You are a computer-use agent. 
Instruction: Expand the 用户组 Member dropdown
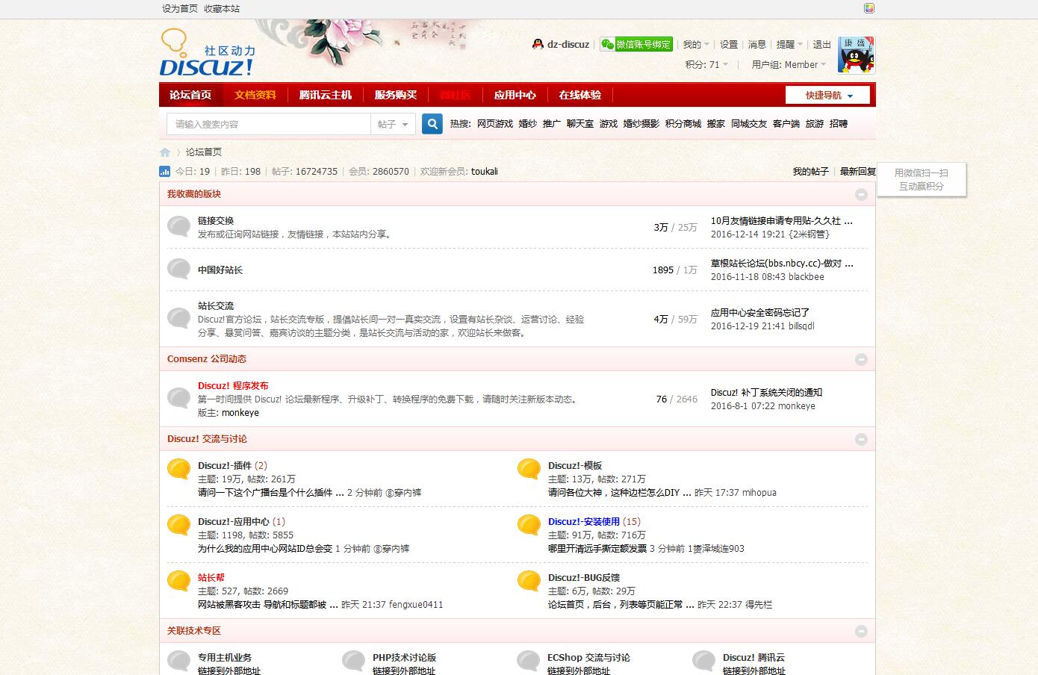tap(789, 65)
